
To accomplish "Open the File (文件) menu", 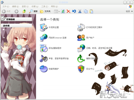I will 6,6.
